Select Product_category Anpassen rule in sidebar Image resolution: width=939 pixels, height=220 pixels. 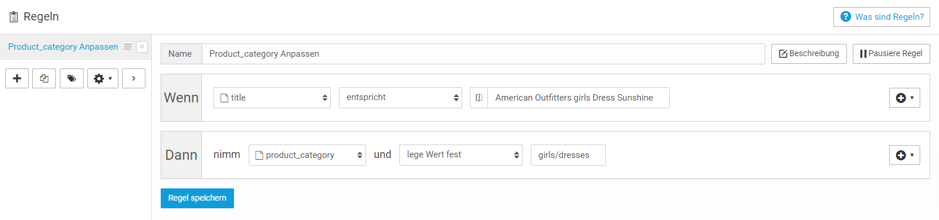click(x=63, y=47)
